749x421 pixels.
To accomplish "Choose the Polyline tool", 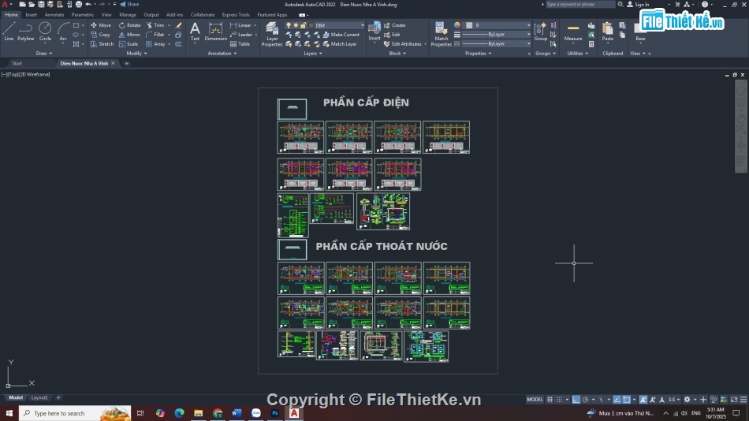I will (x=26, y=31).
